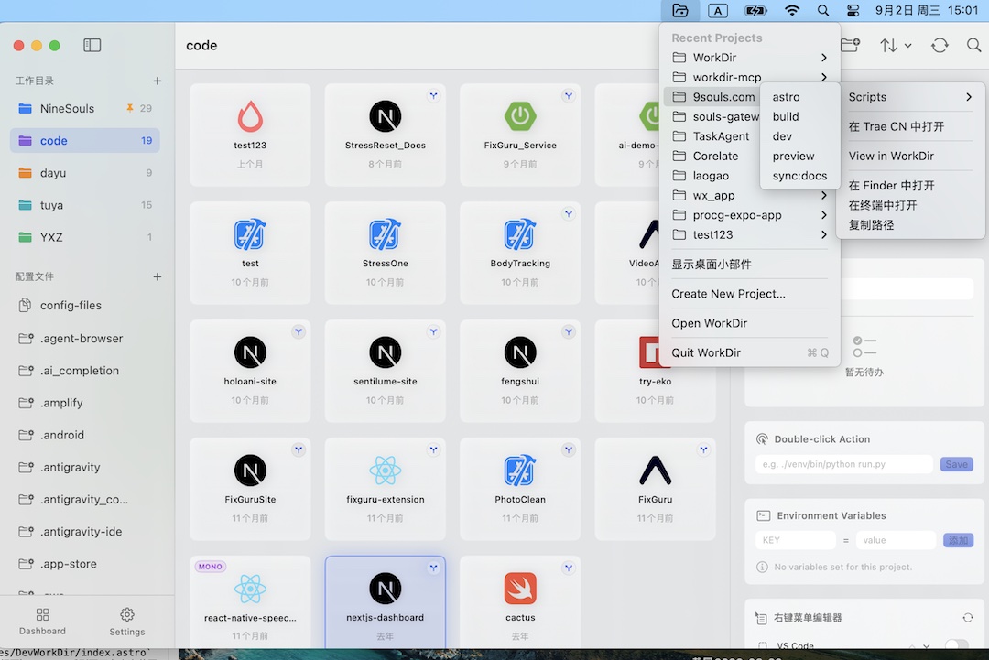The height and width of the screenshot is (660, 989).
Task: Select the YXZ working directory
Action: coord(85,237)
